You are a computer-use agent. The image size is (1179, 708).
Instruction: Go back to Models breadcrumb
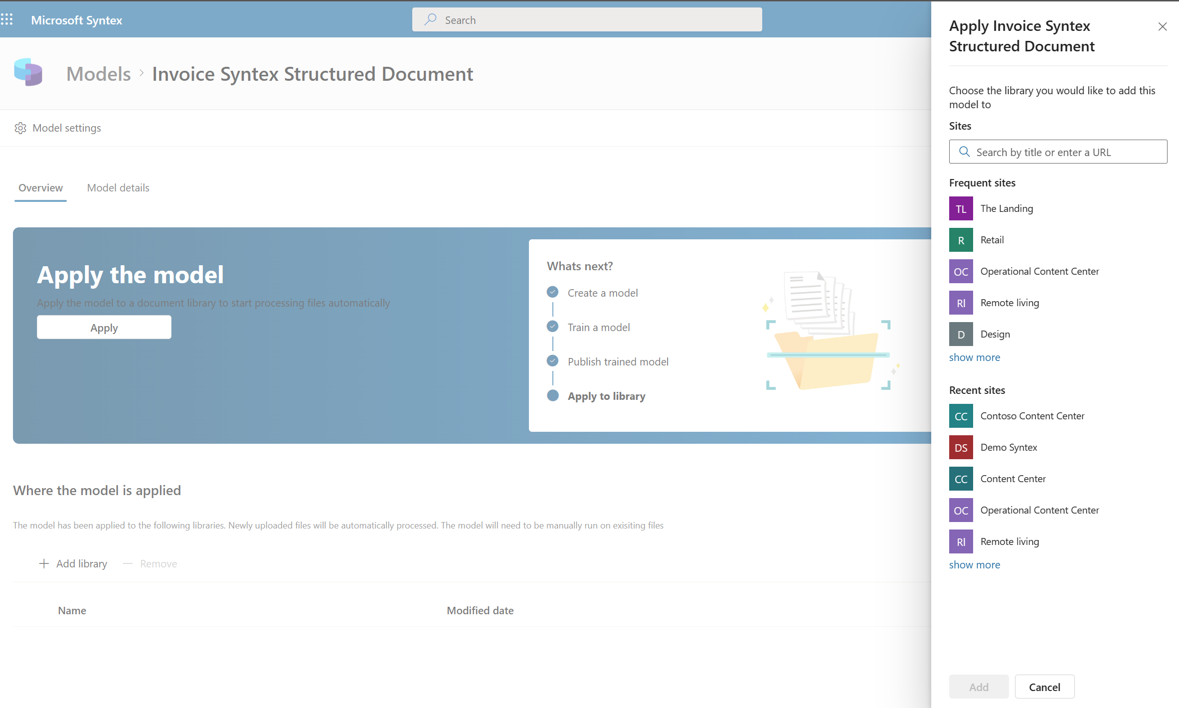coord(99,74)
